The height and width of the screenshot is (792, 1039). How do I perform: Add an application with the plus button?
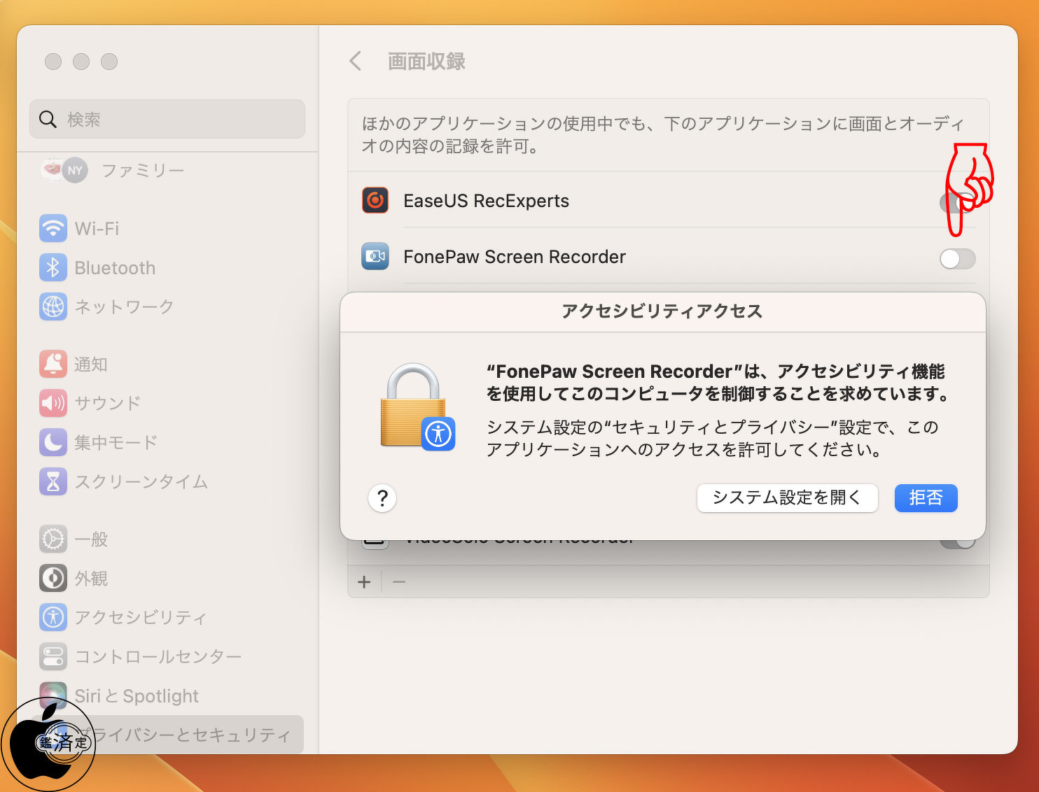364,582
